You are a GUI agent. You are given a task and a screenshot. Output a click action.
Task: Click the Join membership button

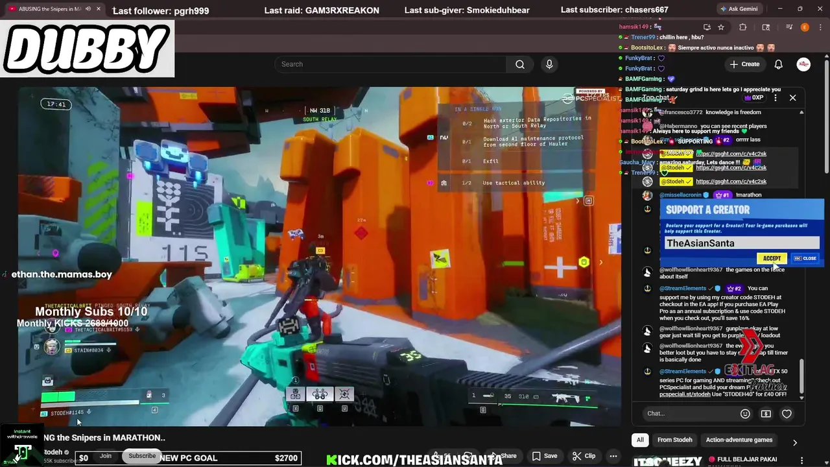click(x=106, y=456)
